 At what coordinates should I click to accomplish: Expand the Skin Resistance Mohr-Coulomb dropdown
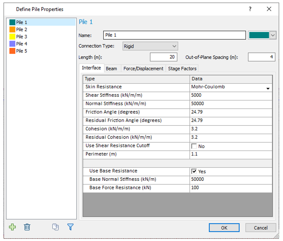click(x=268, y=88)
